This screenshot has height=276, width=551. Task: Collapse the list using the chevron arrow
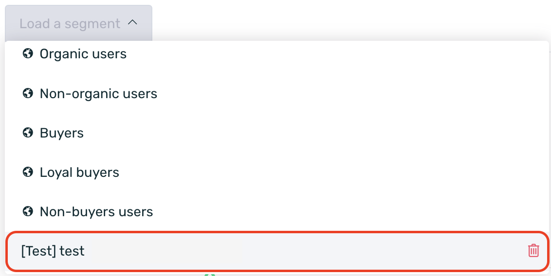click(132, 23)
